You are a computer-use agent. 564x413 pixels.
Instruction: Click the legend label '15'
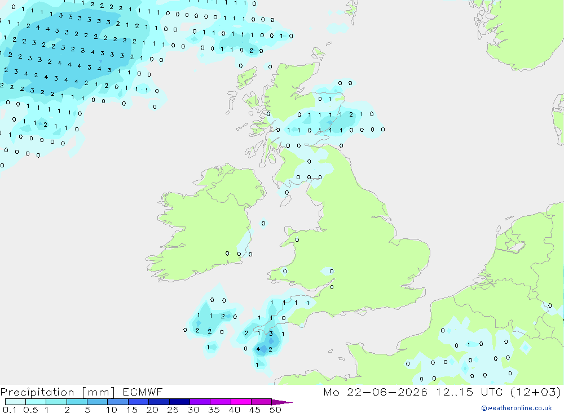(132, 410)
